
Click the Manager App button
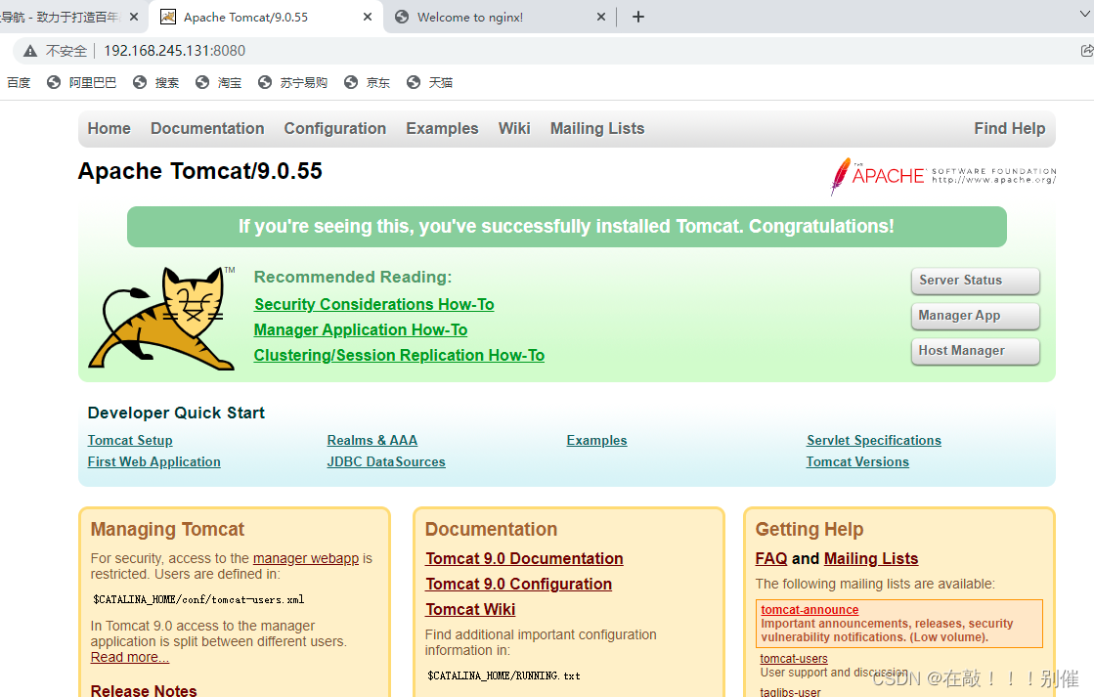tap(976, 316)
